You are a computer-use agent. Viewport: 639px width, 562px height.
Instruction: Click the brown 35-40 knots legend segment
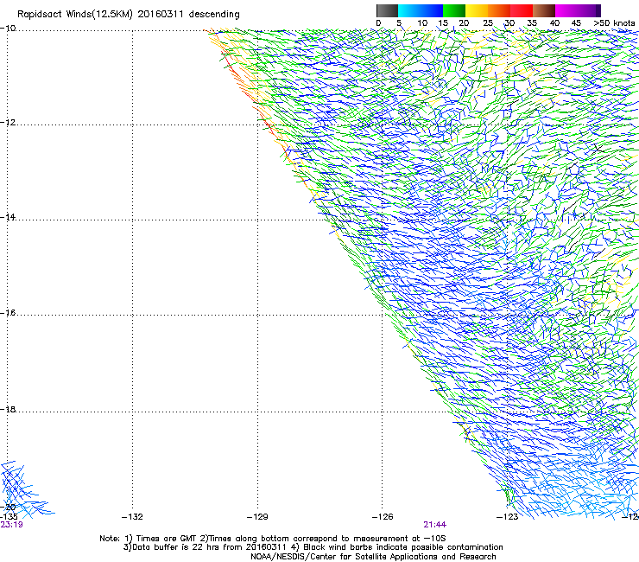click(x=544, y=10)
